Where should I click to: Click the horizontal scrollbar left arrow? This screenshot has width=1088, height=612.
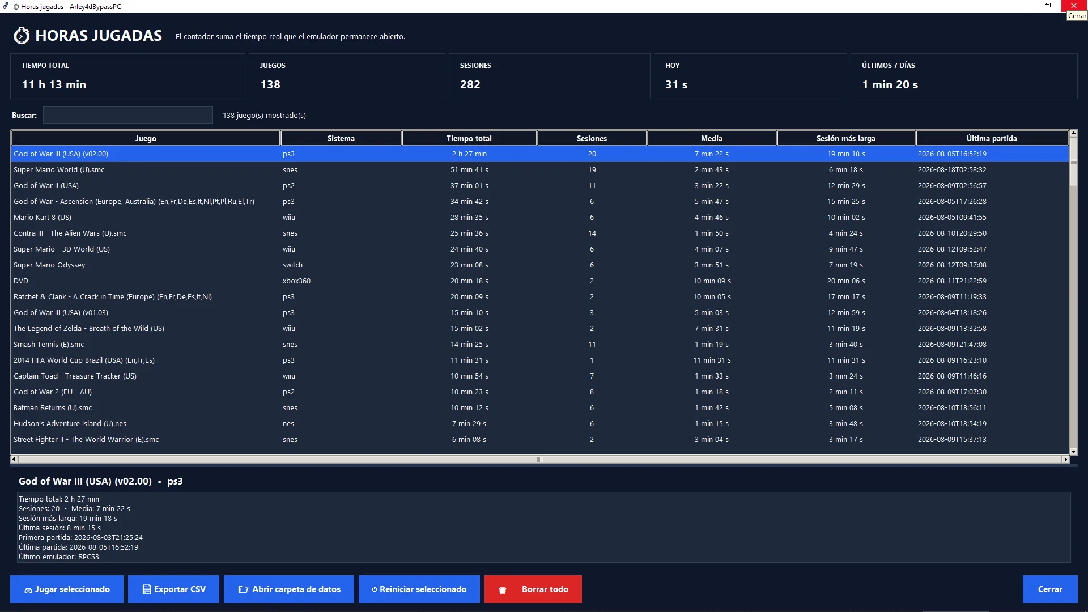click(14, 460)
